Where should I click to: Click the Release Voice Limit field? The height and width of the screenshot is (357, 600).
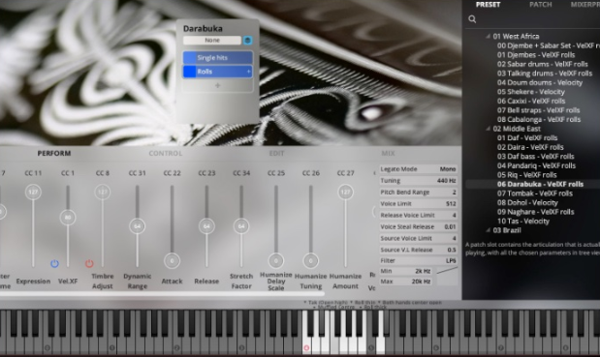[418, 215]
